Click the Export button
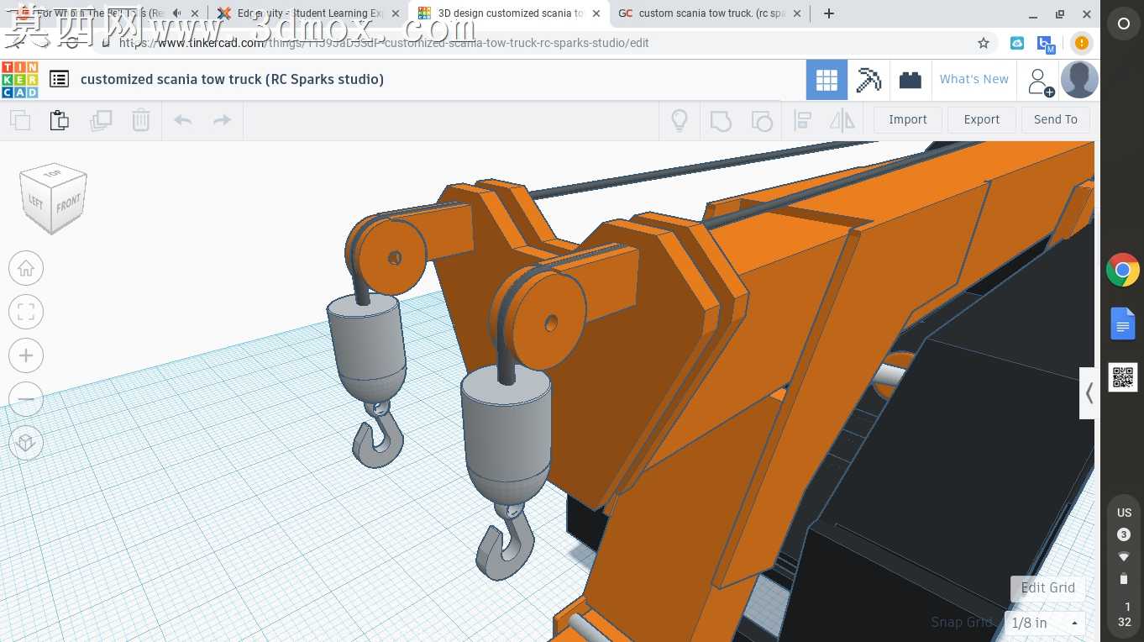Viewport: 1144px width, 642px height. pyautogui.click(x=982, y=119)
